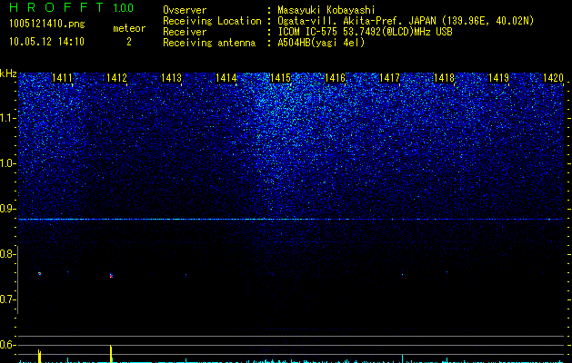
Task: Click the 0.8 kHz frequency label
Action: point(7,254)
